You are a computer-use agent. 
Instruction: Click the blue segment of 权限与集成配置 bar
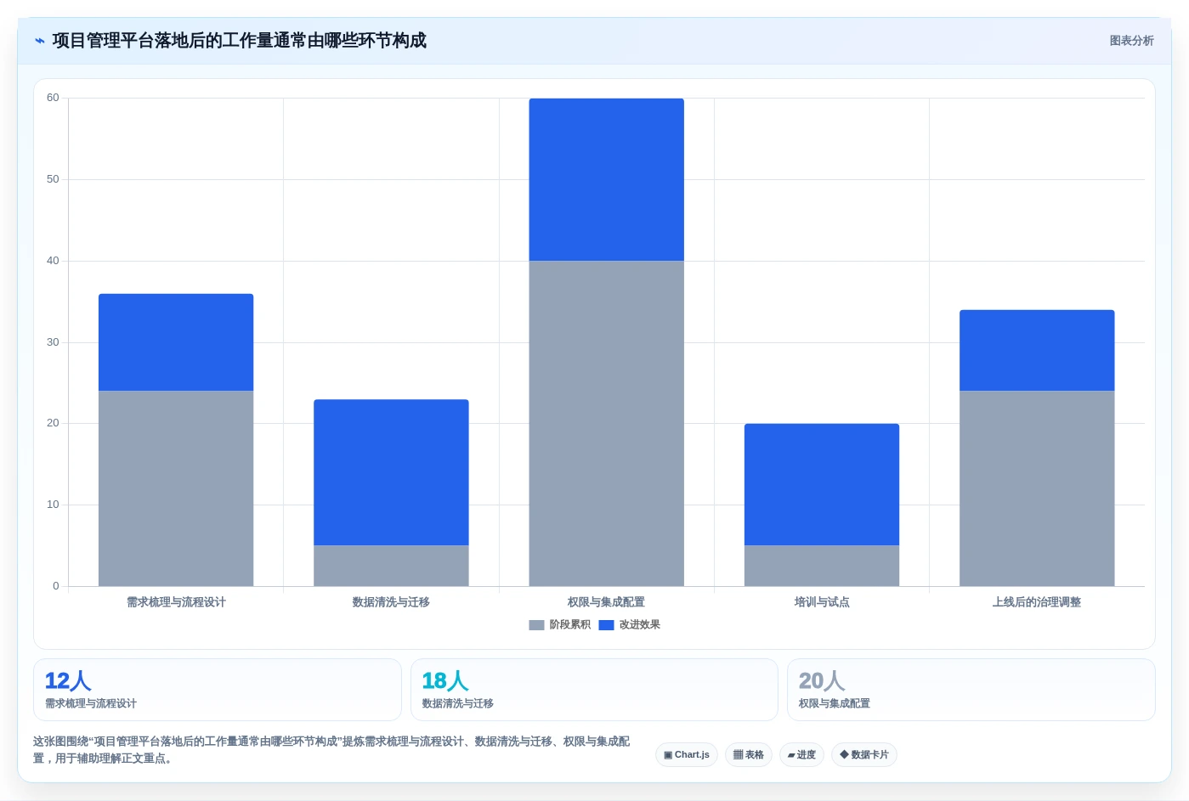pos(606,179)
